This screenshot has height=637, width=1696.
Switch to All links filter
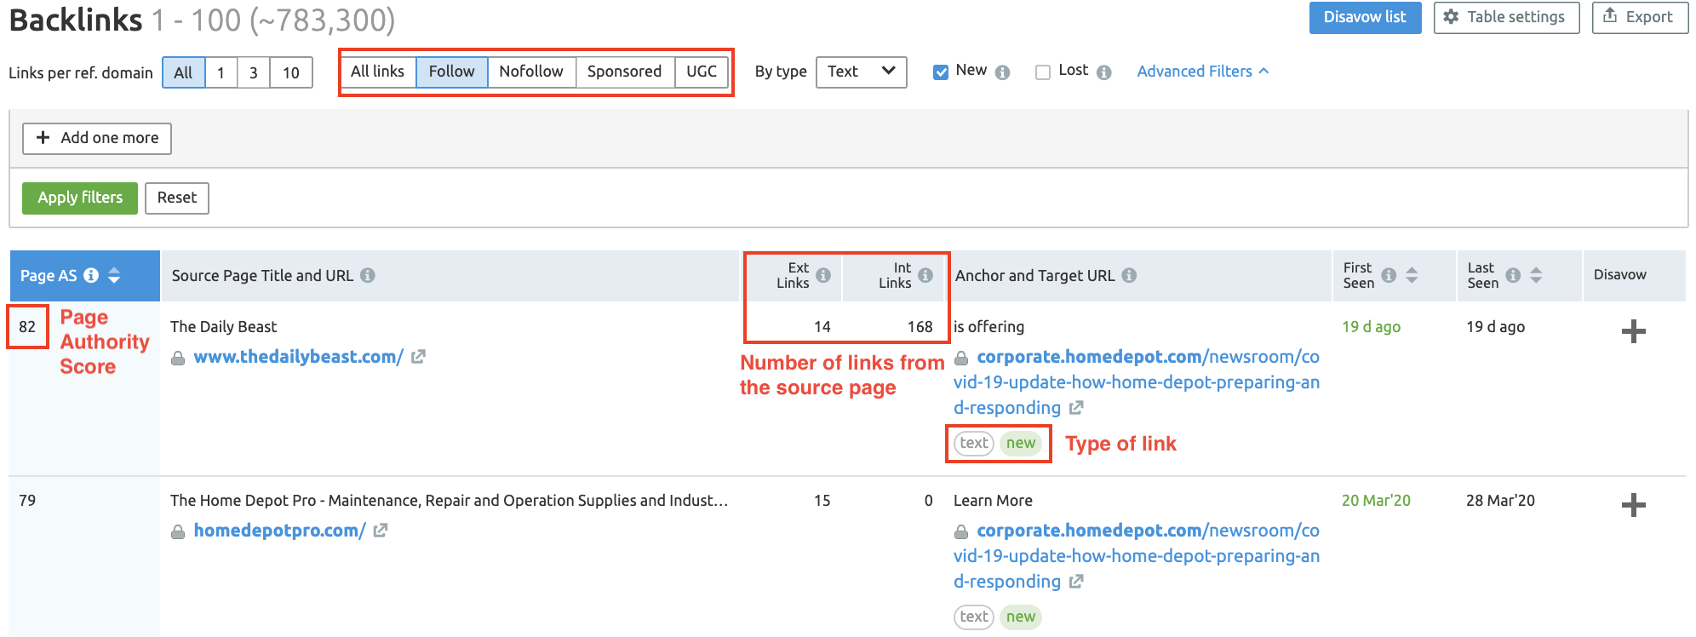(x=378, y=72)
